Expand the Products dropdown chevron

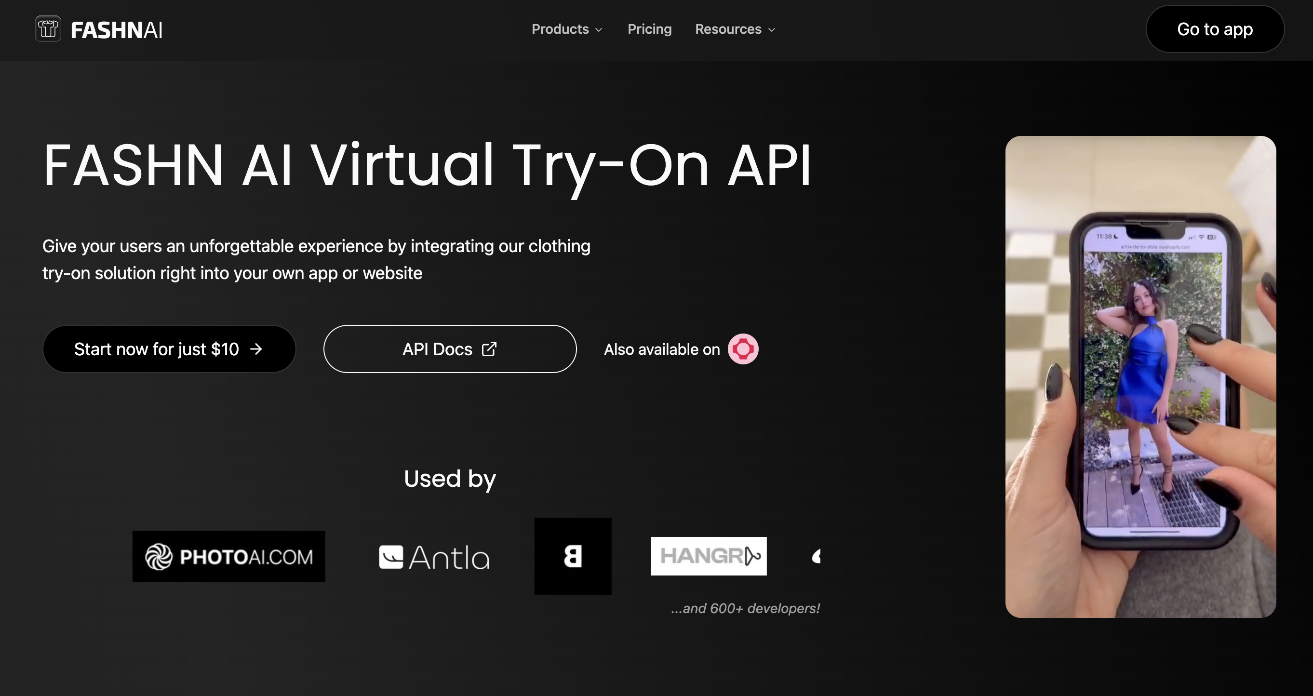coord(599,29)
